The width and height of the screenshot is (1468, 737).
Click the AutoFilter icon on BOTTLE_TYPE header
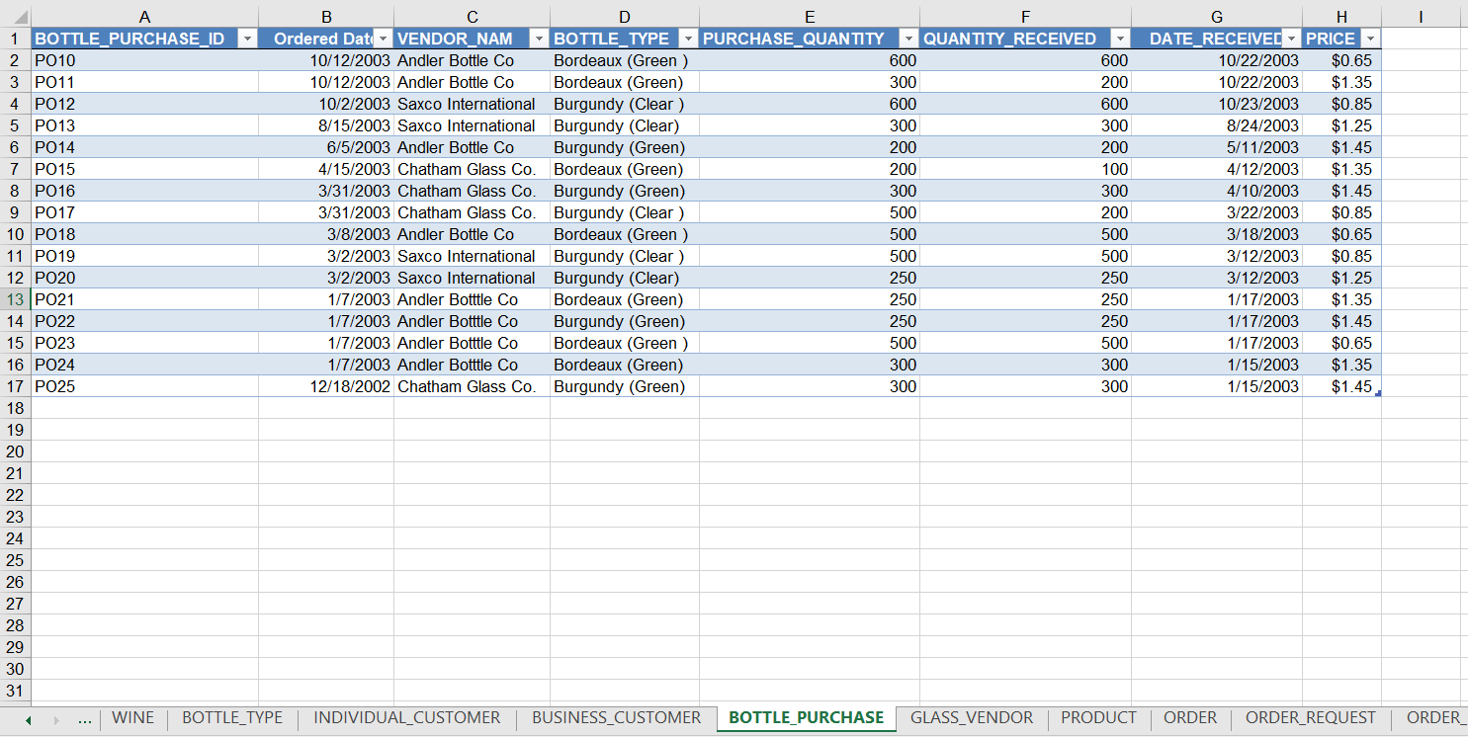[x=689, y=38]
